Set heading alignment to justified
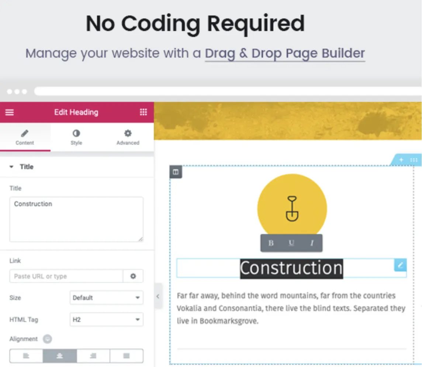 coord(127,356)
